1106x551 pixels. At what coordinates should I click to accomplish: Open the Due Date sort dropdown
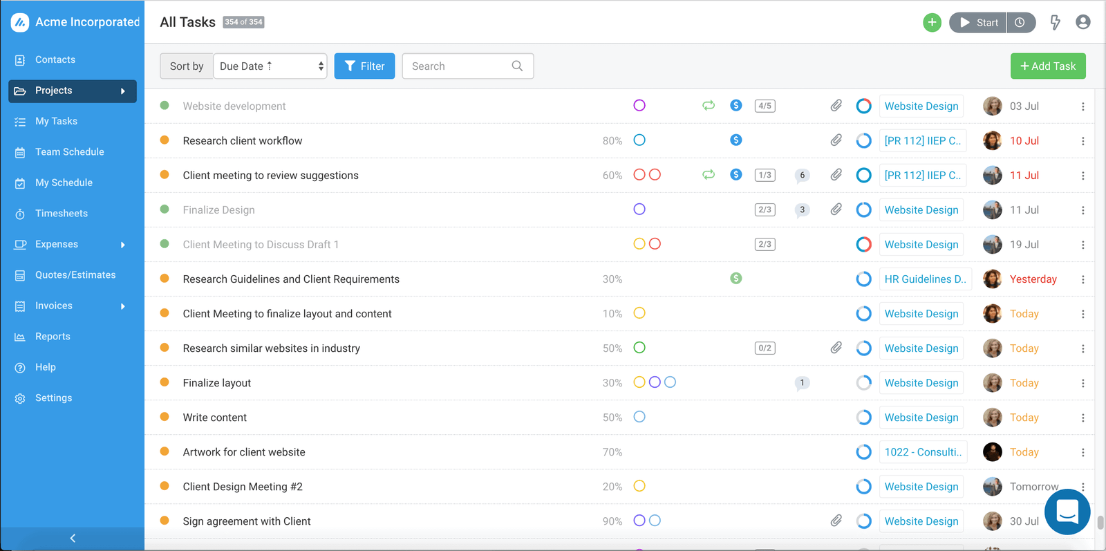[270, 66]
